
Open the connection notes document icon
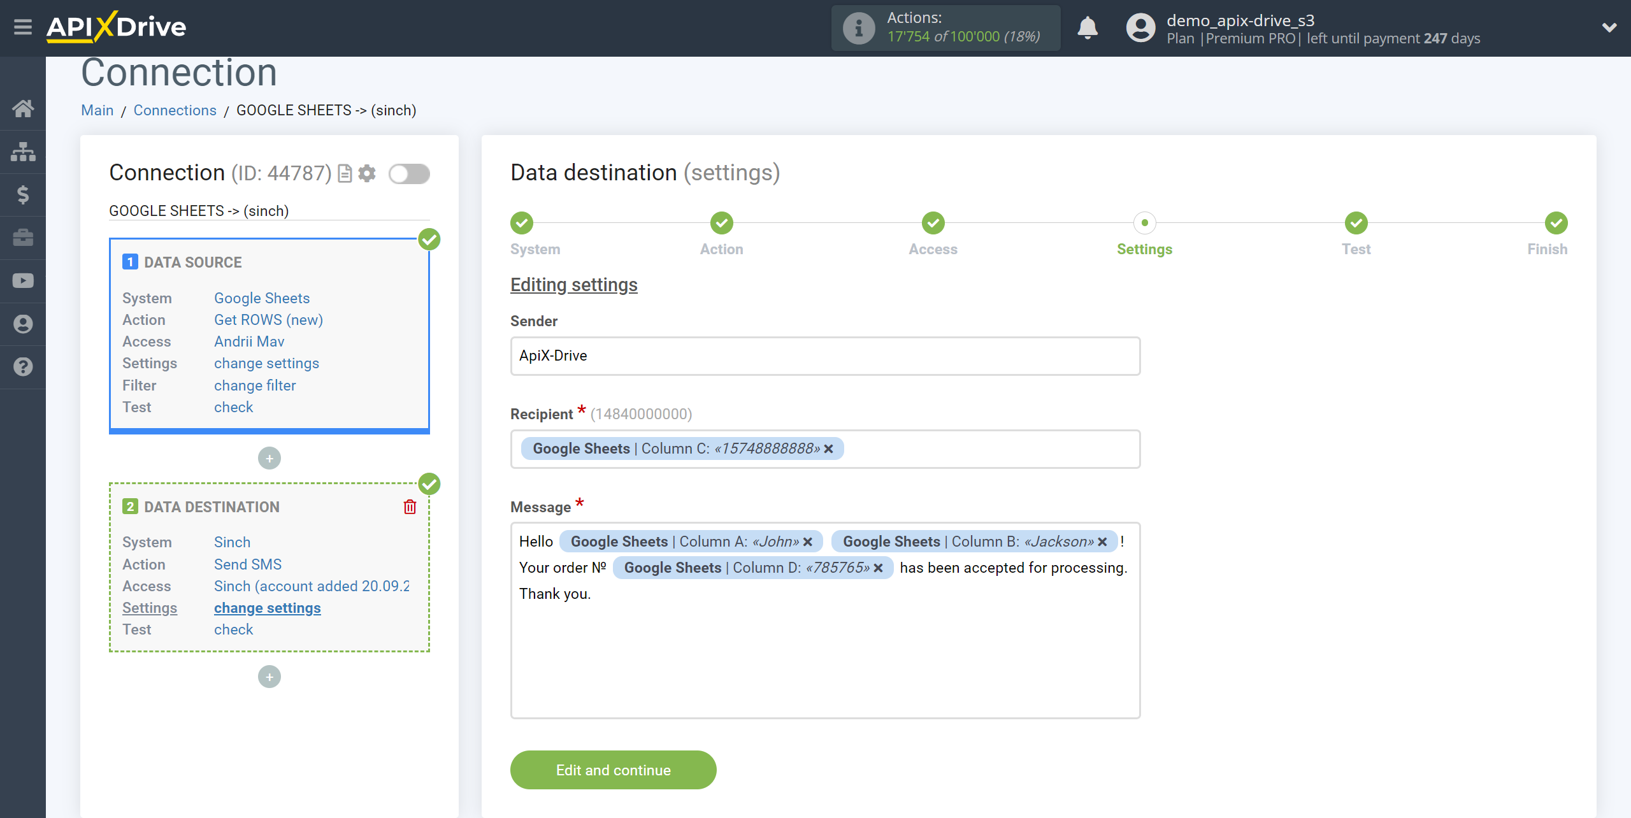(345, 173)
